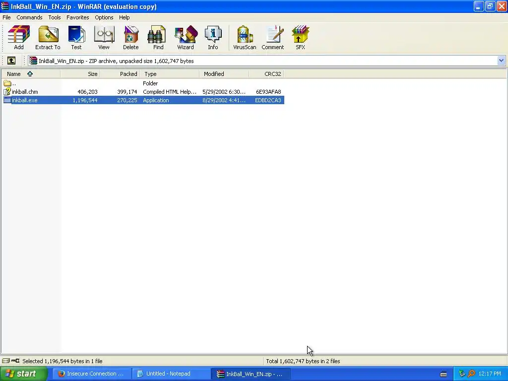The width and height of the screenshot is (508, 381).
Task: Expand the address bar dropdown arrow
Action: point(501,61)
